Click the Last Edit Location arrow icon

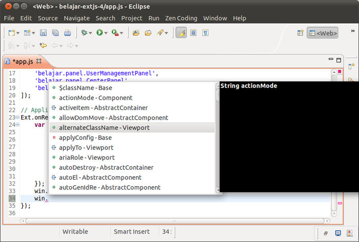pos(43,45)
